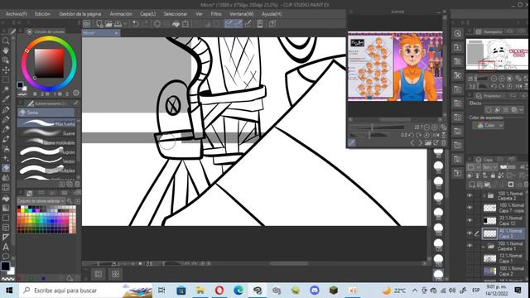Click the Navigator canvas thumbnail

coord(497,54)
